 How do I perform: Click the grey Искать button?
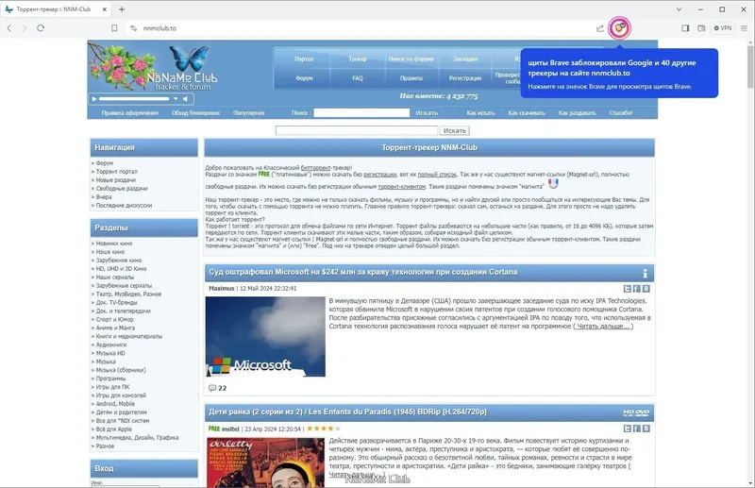455,130
